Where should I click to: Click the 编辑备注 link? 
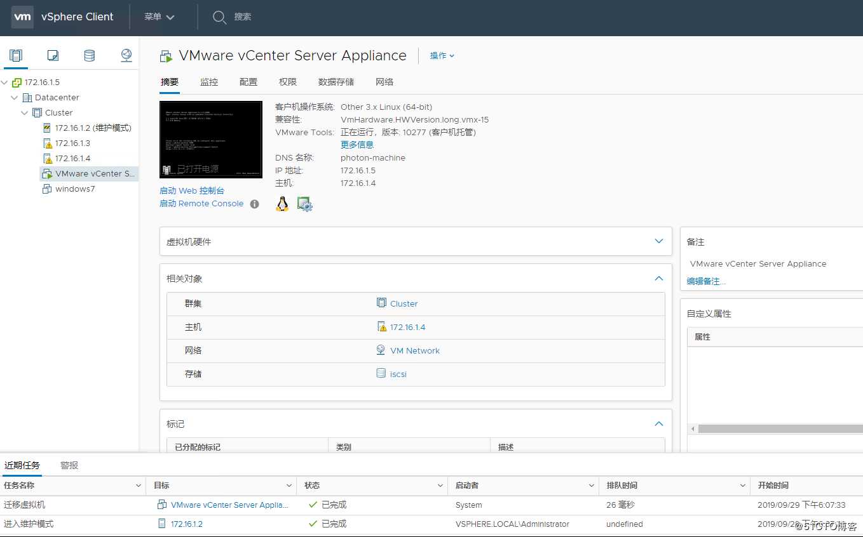706,281
